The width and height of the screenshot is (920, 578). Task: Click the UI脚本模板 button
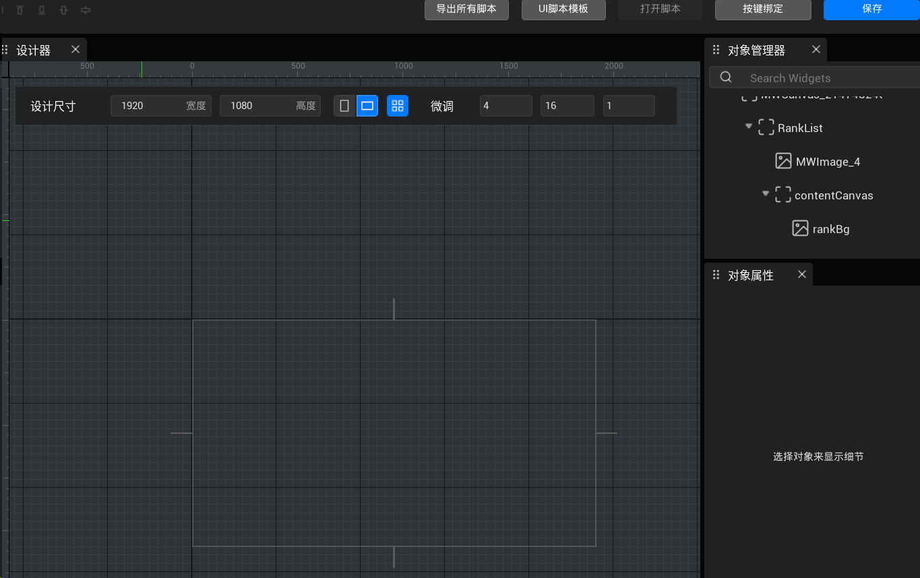tap(563, 9)
